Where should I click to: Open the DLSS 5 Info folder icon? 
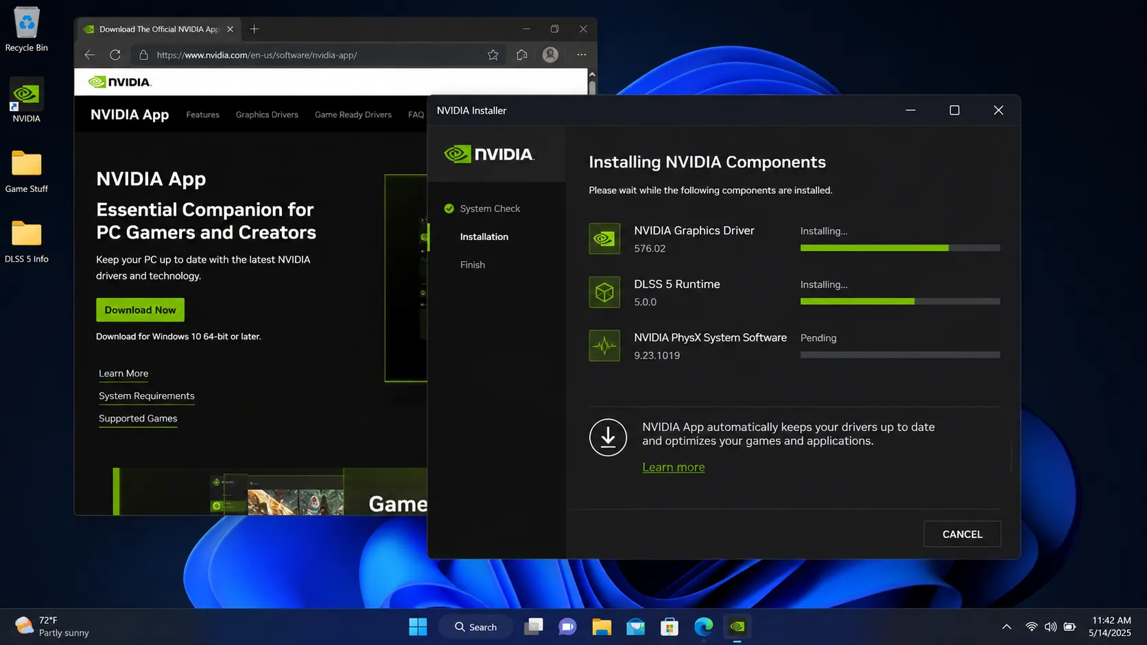point(26,241)
